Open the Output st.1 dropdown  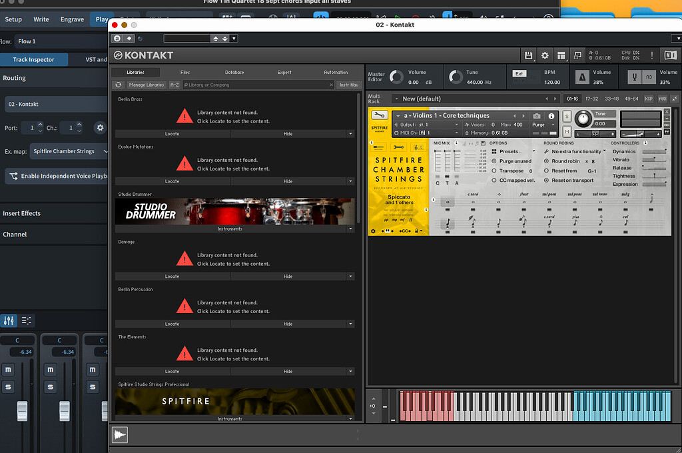tap(425, 125)
